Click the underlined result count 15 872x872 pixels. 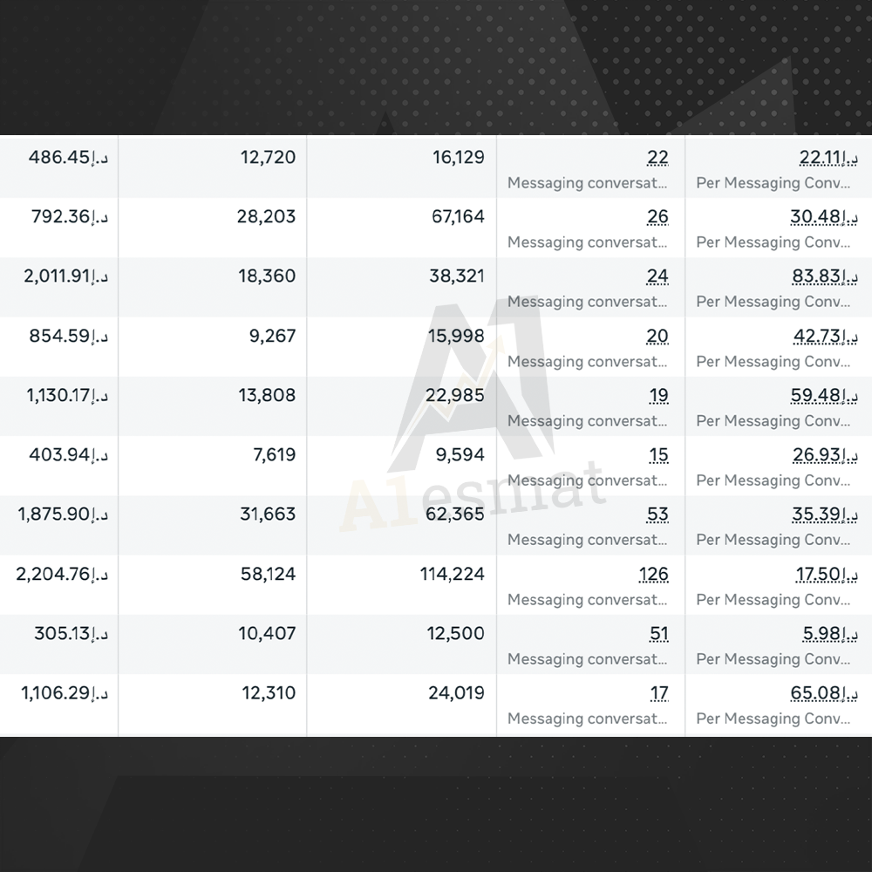coord(658,455)
